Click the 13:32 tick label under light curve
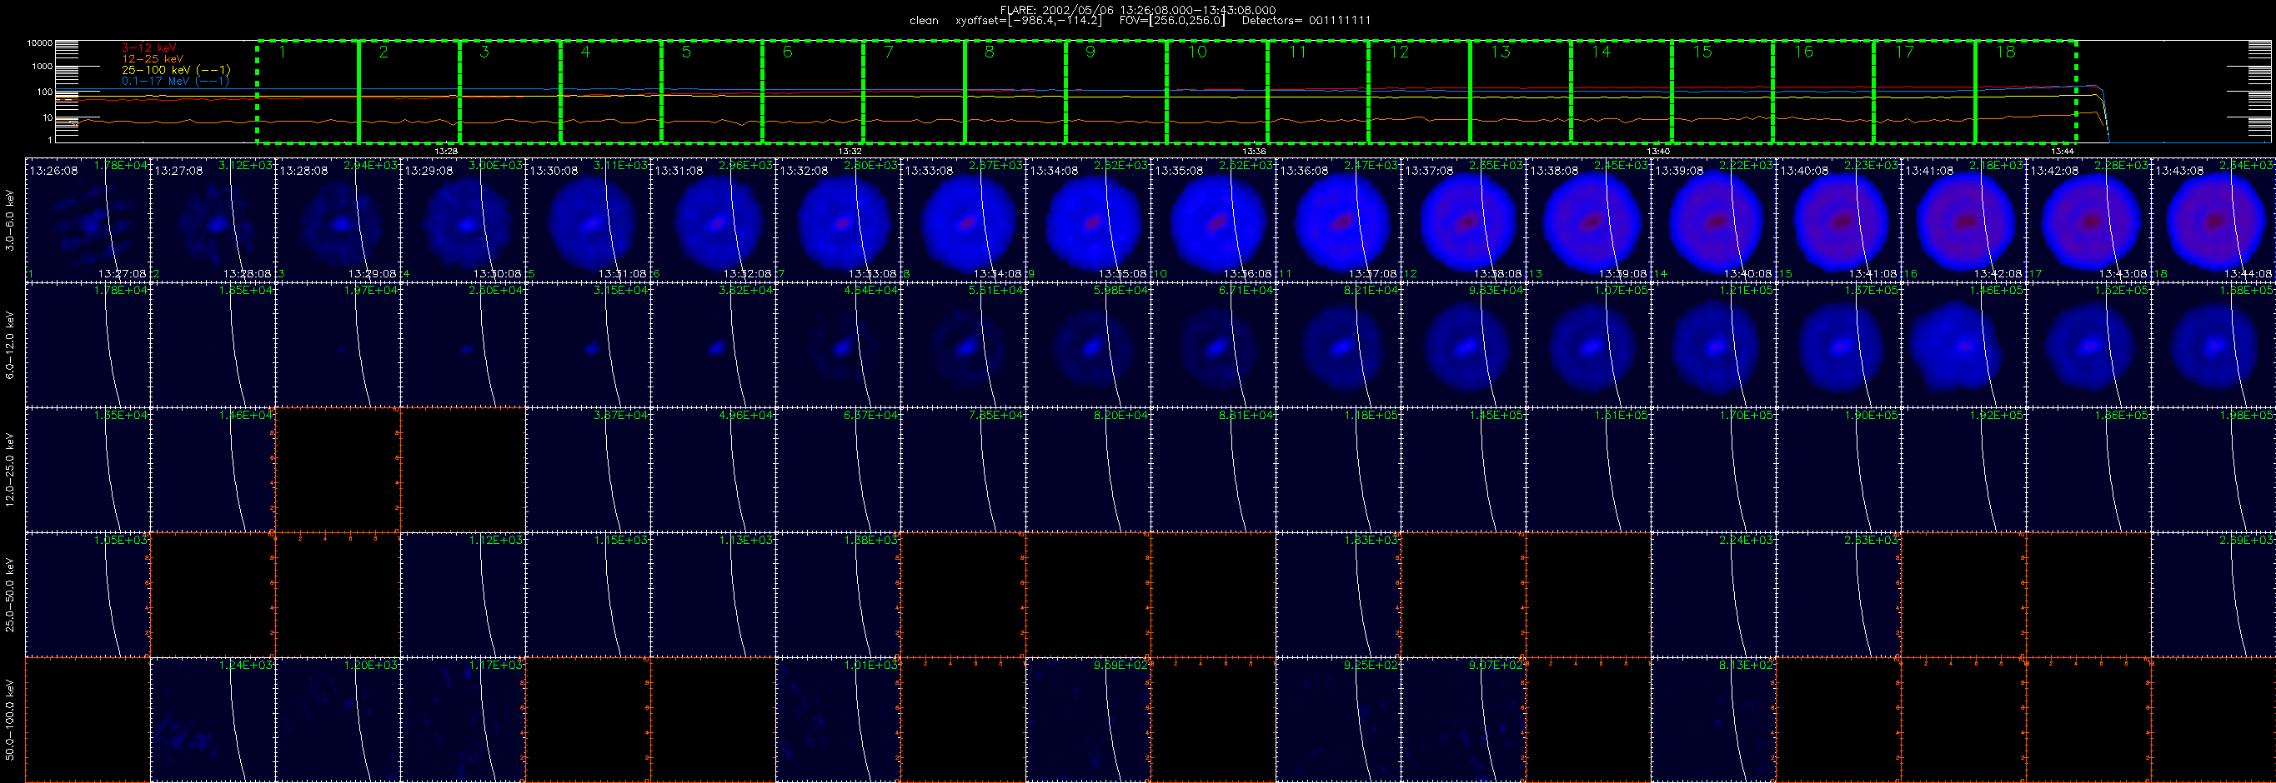 pos(850,151)
